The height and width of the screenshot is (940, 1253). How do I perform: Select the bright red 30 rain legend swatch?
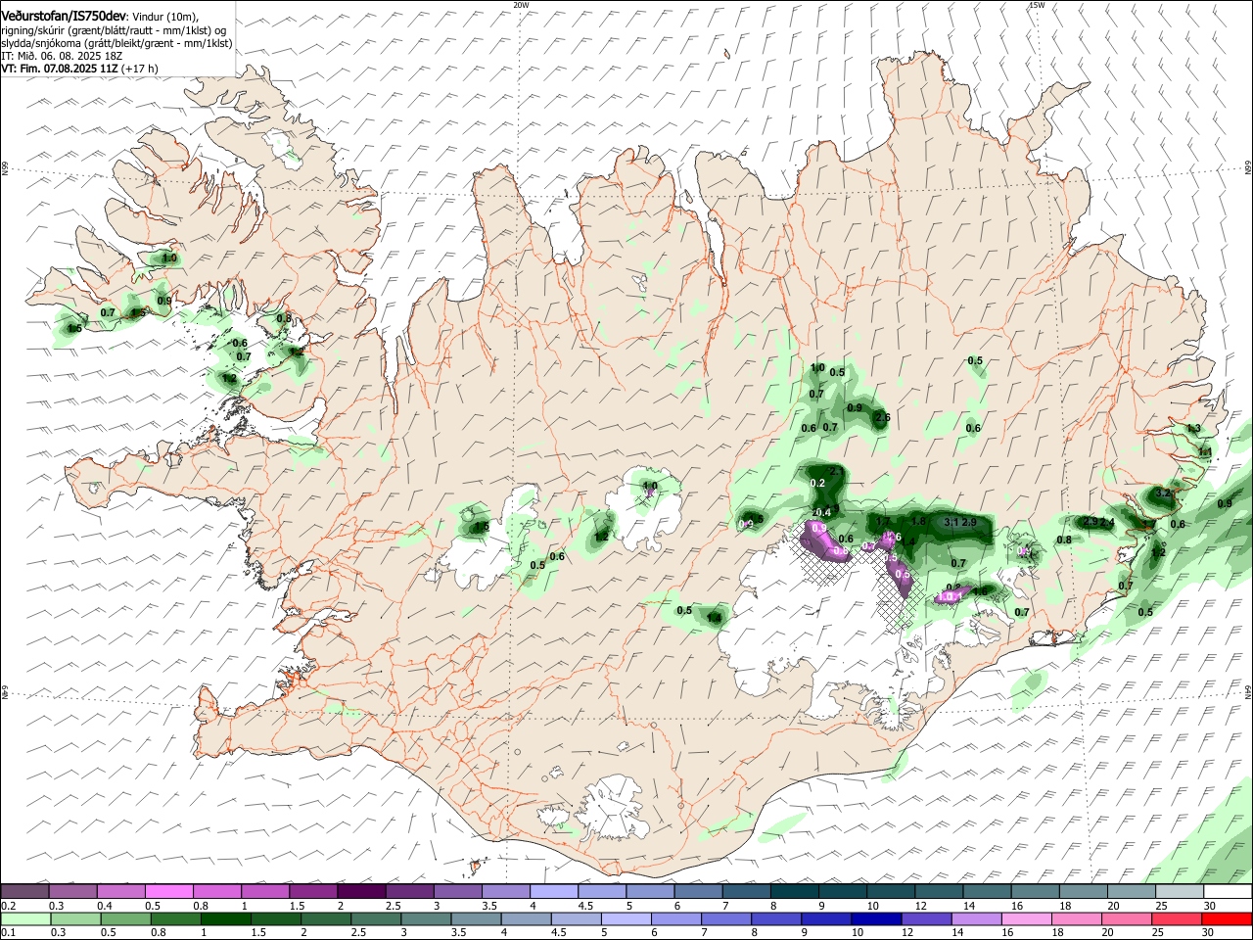tap(1228, 918)
